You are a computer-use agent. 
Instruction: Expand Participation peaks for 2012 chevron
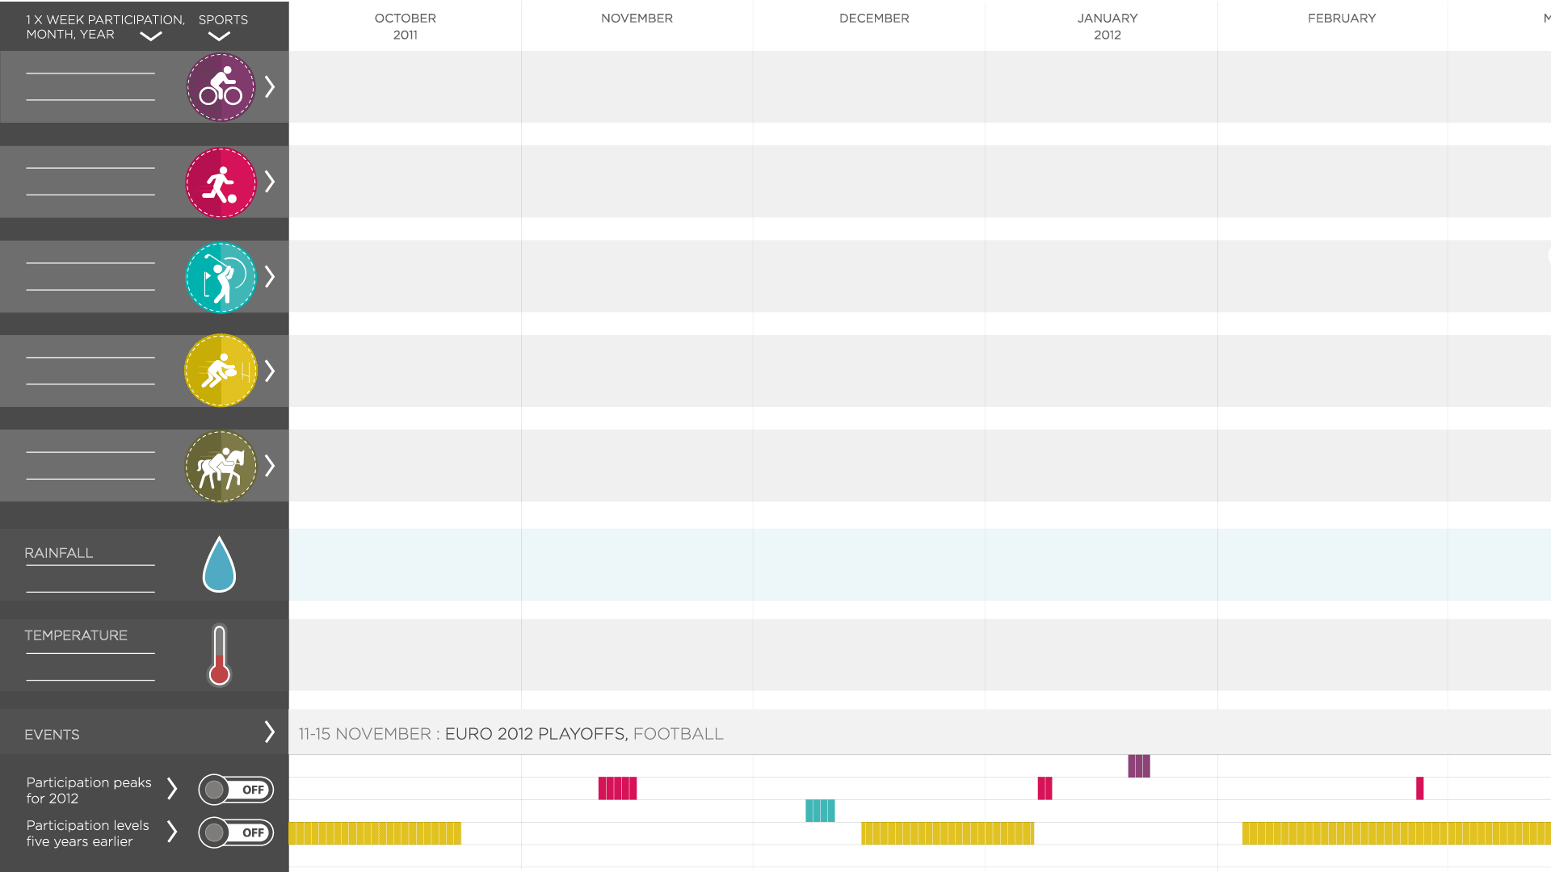172,789
